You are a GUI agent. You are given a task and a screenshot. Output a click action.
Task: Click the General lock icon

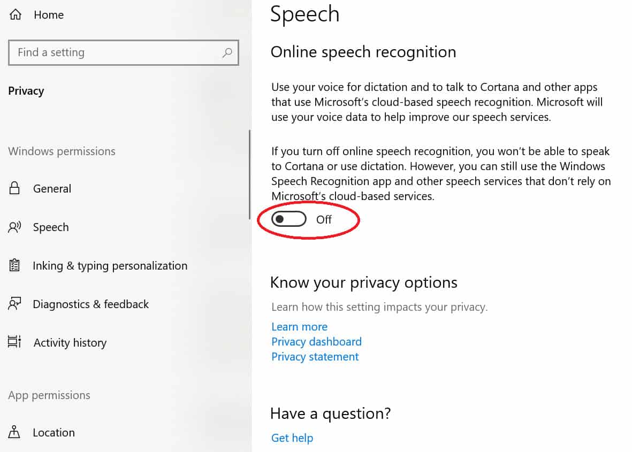tap(14, 188)
